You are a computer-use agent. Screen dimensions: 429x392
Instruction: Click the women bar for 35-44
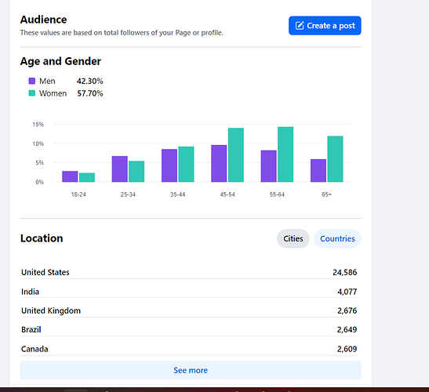pos(186,164)
